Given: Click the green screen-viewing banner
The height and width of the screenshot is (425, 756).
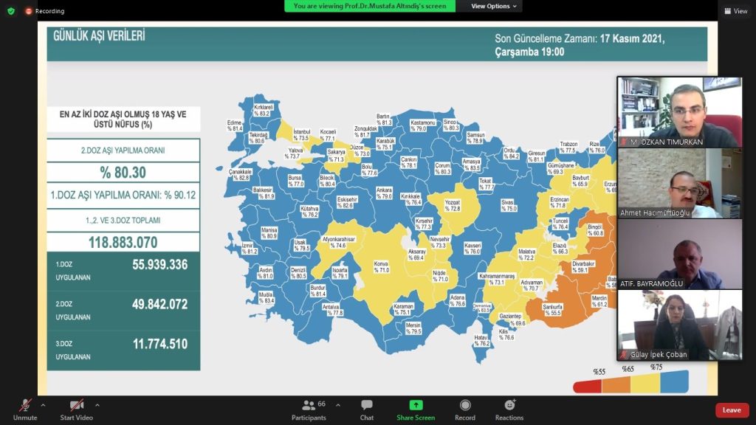Looking at the screenshot, I should point(369,6).
